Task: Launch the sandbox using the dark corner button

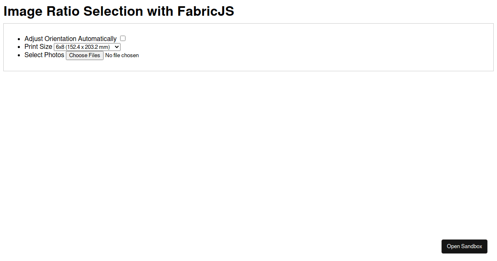Action: coord(464,246)
